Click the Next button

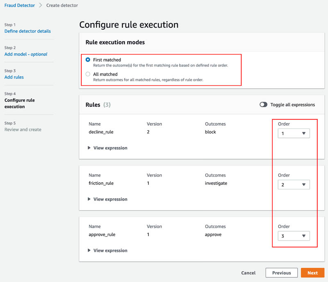[312, 273]
